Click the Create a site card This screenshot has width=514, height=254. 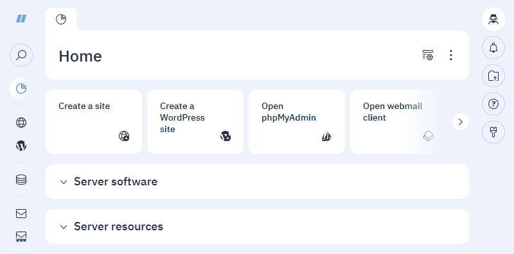click(94, 122)
